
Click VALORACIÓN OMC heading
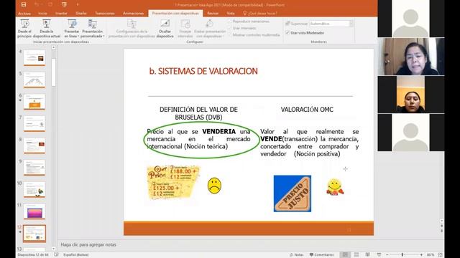(307, 110)
